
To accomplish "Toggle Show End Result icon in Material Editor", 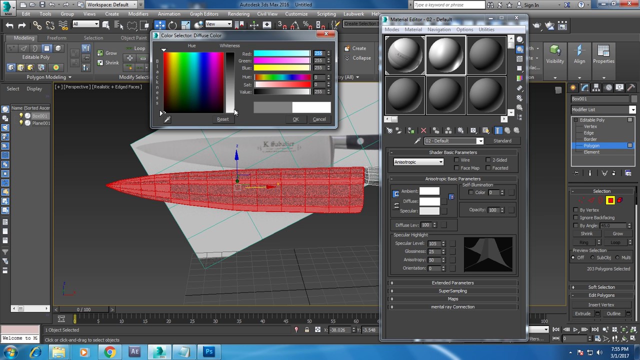I will [x=498, y=130].
